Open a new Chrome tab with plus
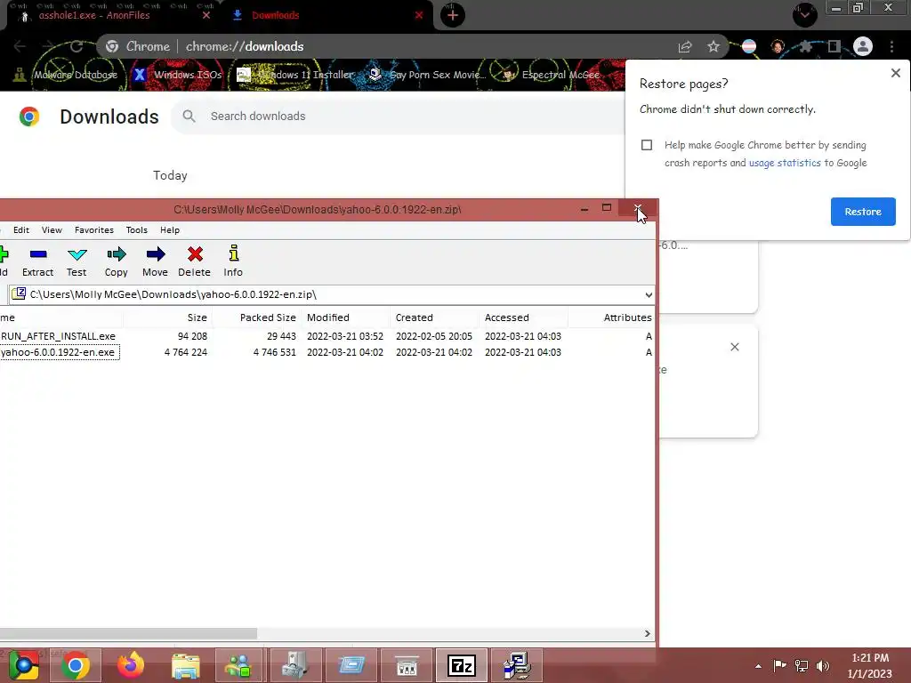This screenshot has width=911, height=683. click(453, 15)
